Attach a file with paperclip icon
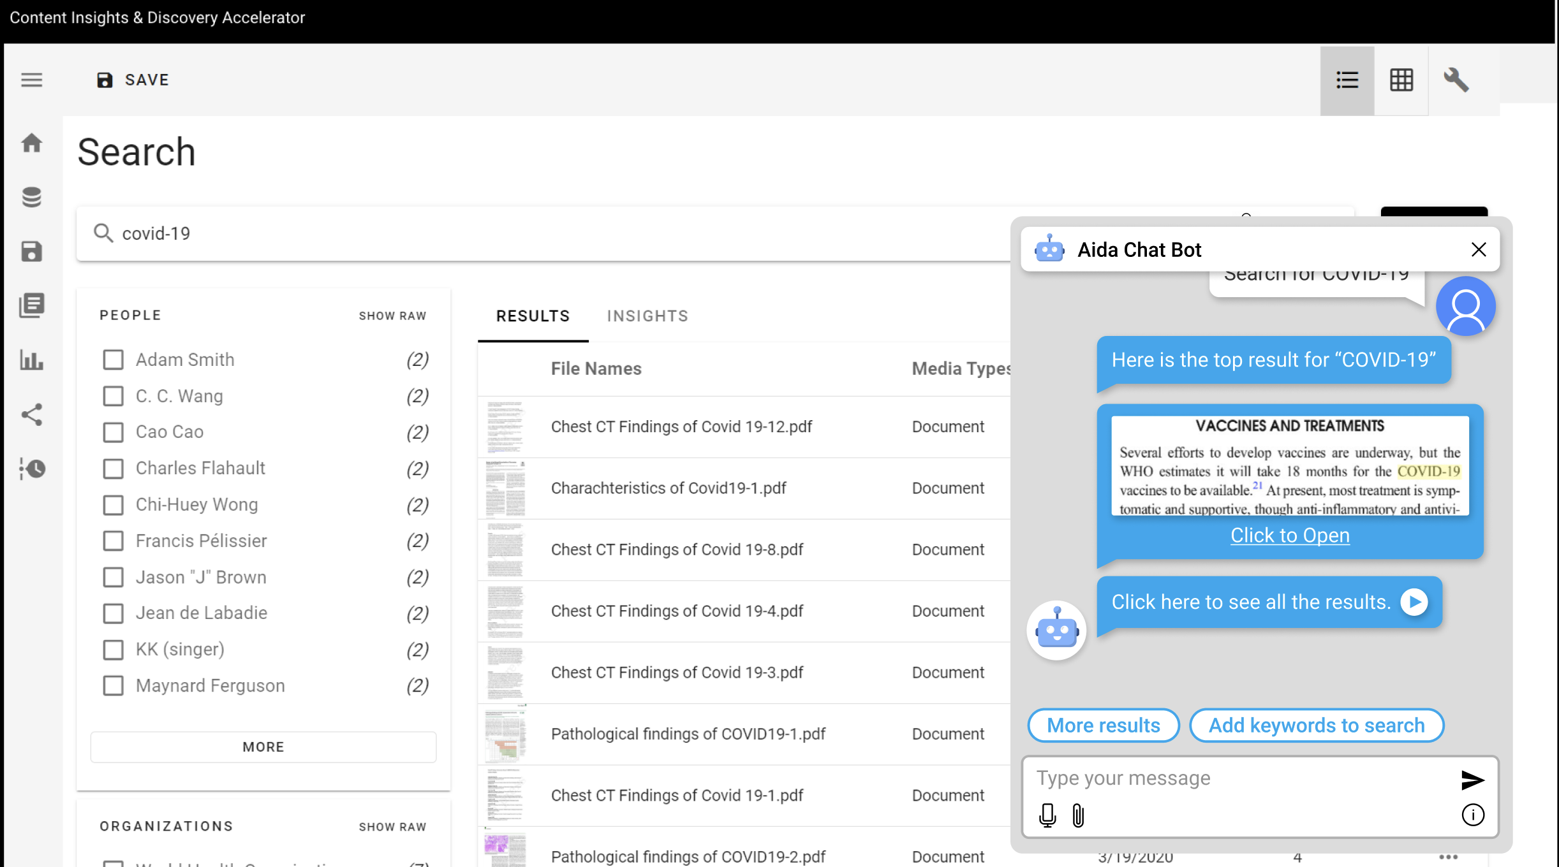The width and height of the screenshot is (1559, 867). (1078, 815)
